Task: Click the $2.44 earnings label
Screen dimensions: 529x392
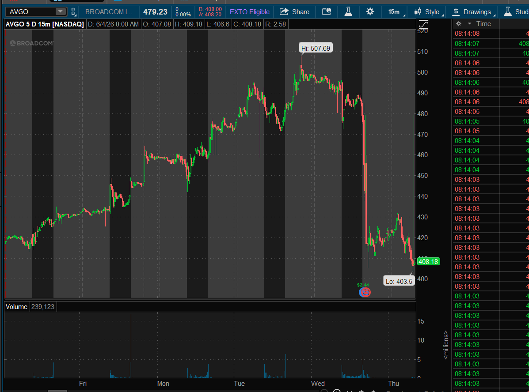Action: pos(363,285)
